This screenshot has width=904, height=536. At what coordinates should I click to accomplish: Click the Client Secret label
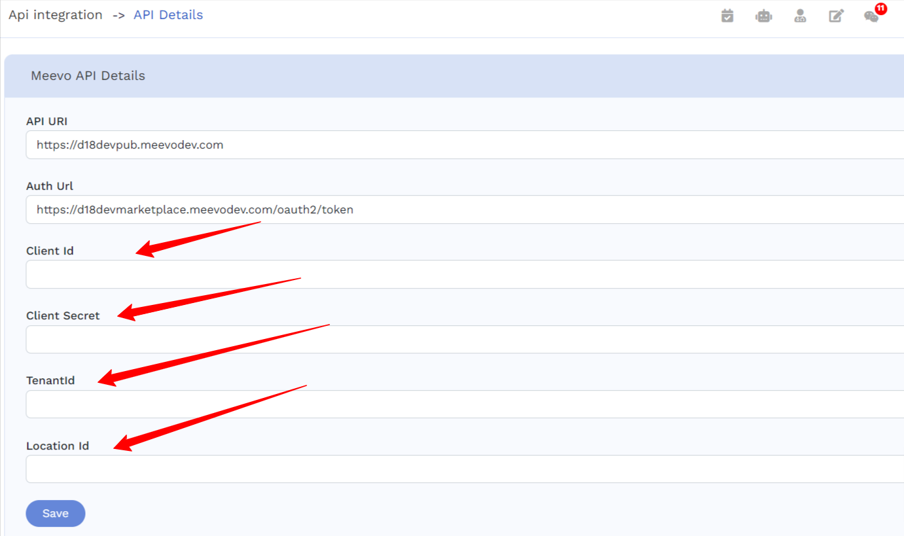pos(63,315)
